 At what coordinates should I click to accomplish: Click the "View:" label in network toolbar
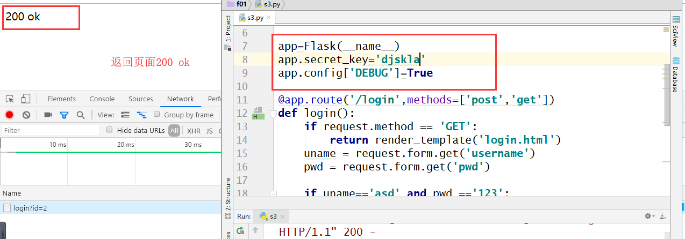106,115
